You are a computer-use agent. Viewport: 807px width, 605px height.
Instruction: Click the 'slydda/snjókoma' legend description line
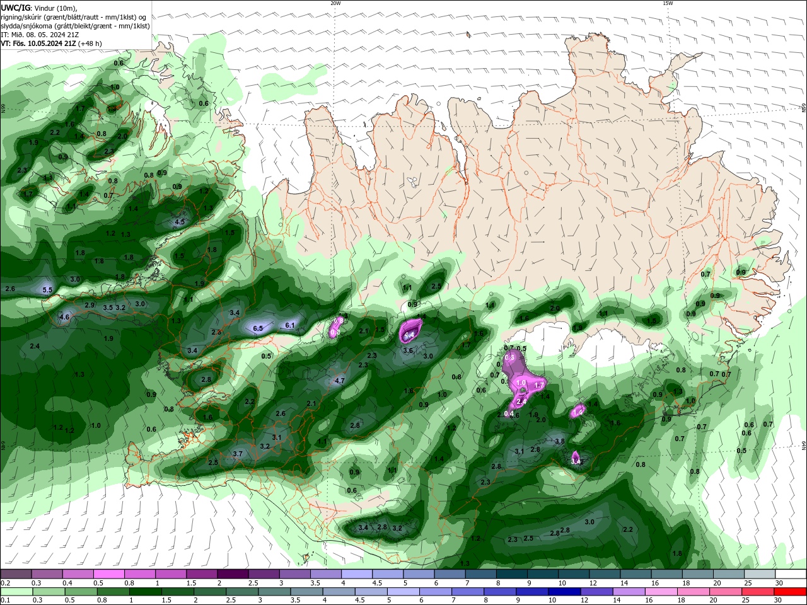75,26
